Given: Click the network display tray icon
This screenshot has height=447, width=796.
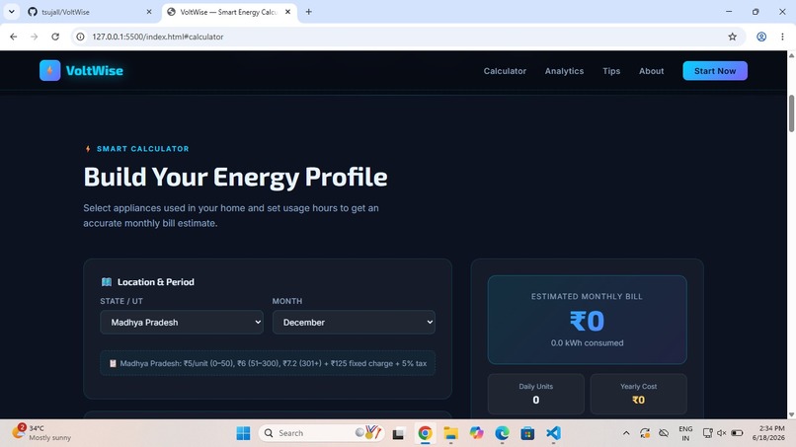Looking at the screenshot, I should (707, 433).
